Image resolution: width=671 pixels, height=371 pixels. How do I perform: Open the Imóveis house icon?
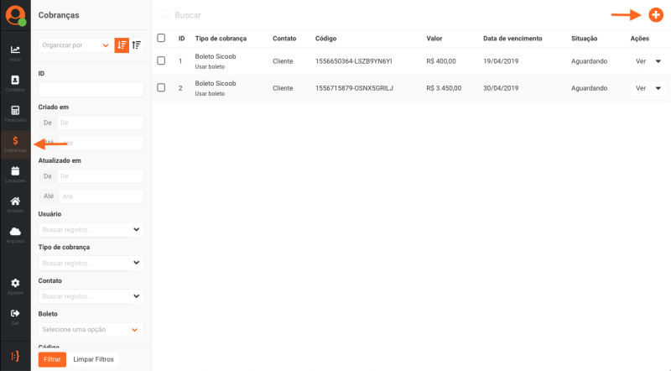15,202
